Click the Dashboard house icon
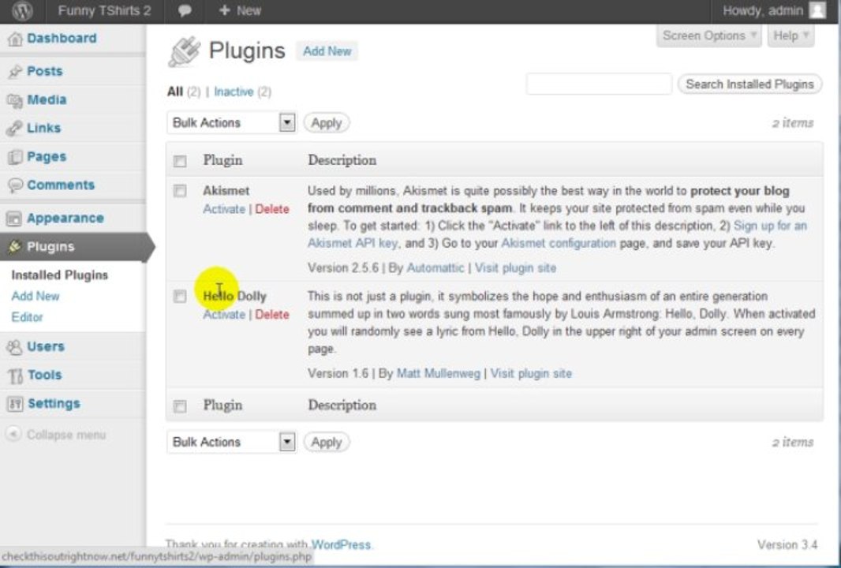 pos(14,39)
